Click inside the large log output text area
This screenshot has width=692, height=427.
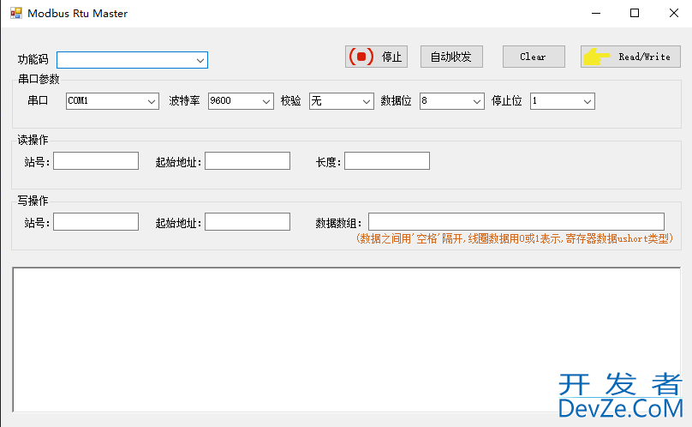click(x=347, y=340)
